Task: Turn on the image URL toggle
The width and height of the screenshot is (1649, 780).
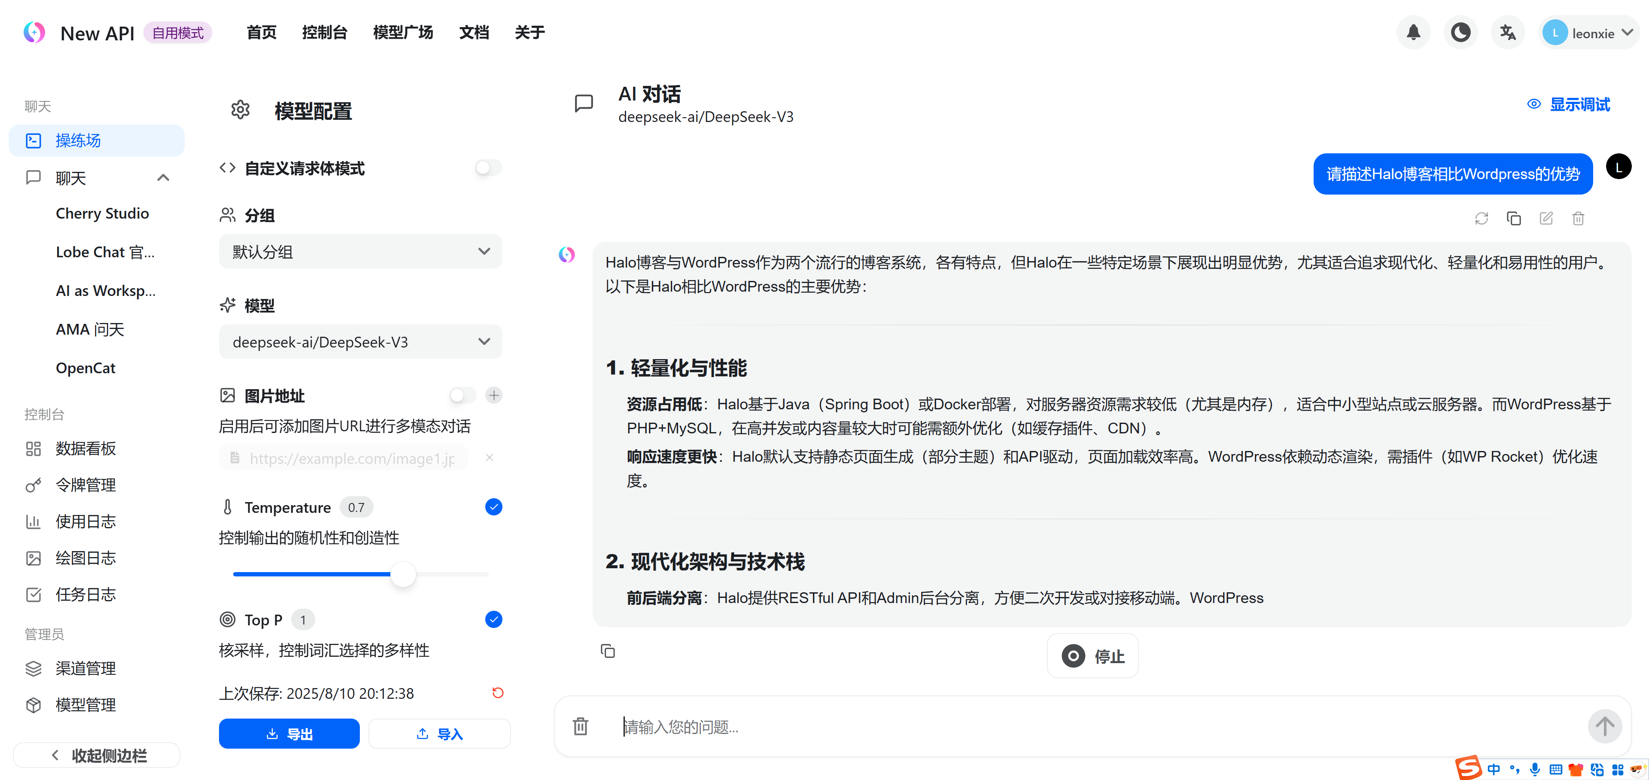Action: pyautogui.click(x=462, y=395)
